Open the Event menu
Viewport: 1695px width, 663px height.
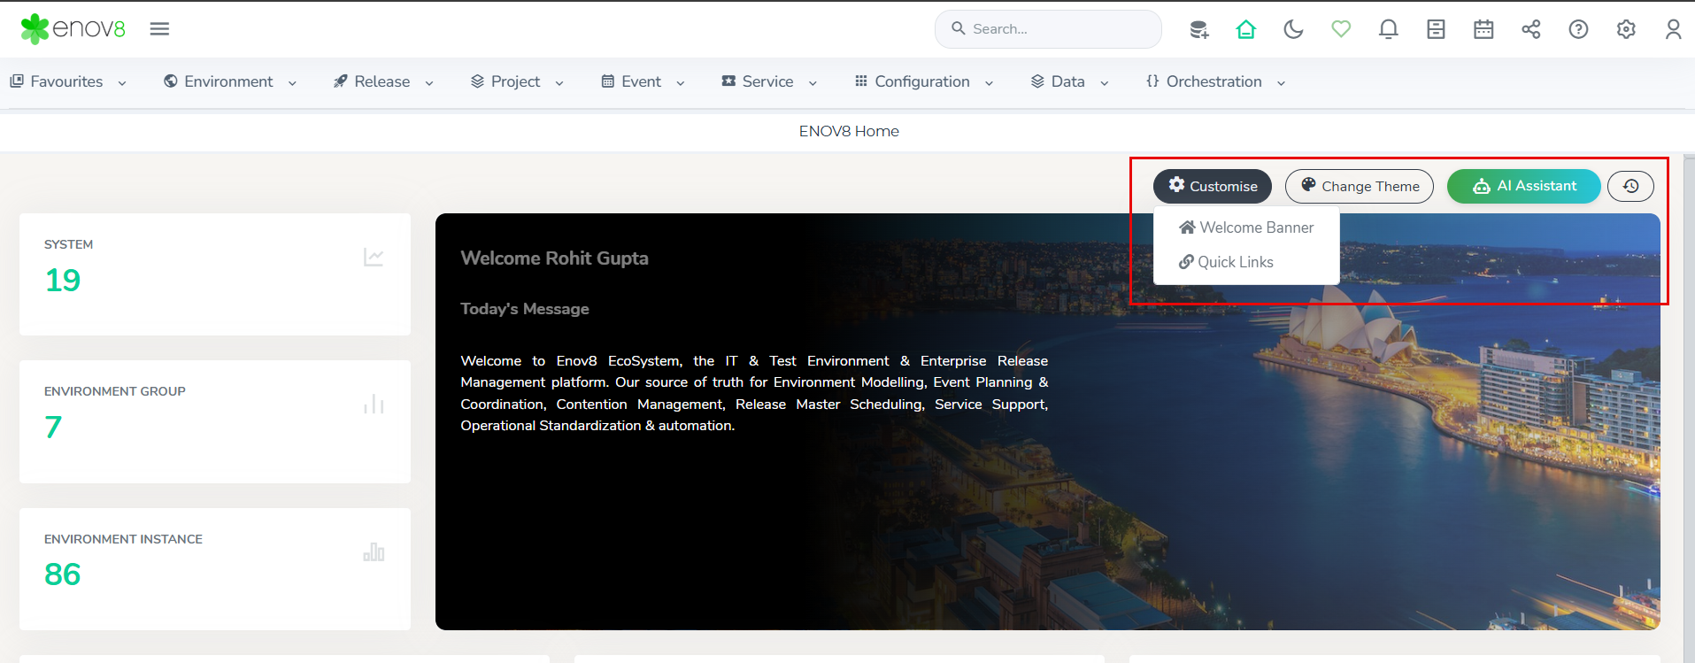point(643,81)
